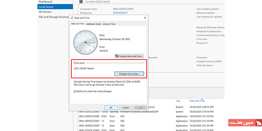Open Dashboard in the Server Manager sidebar

[45, 2]
